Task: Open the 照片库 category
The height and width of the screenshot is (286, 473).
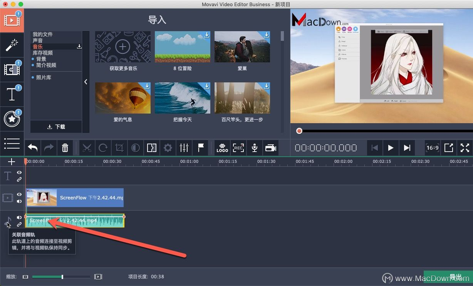Action: tap(44, 77)
